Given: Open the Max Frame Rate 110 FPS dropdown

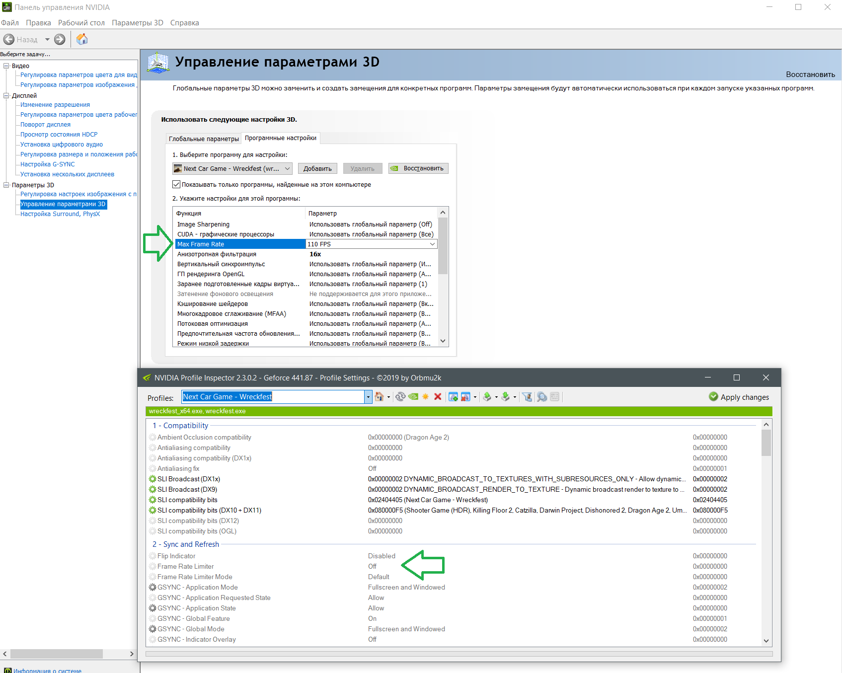Looking at the screenshot, I should pos(433,244).
